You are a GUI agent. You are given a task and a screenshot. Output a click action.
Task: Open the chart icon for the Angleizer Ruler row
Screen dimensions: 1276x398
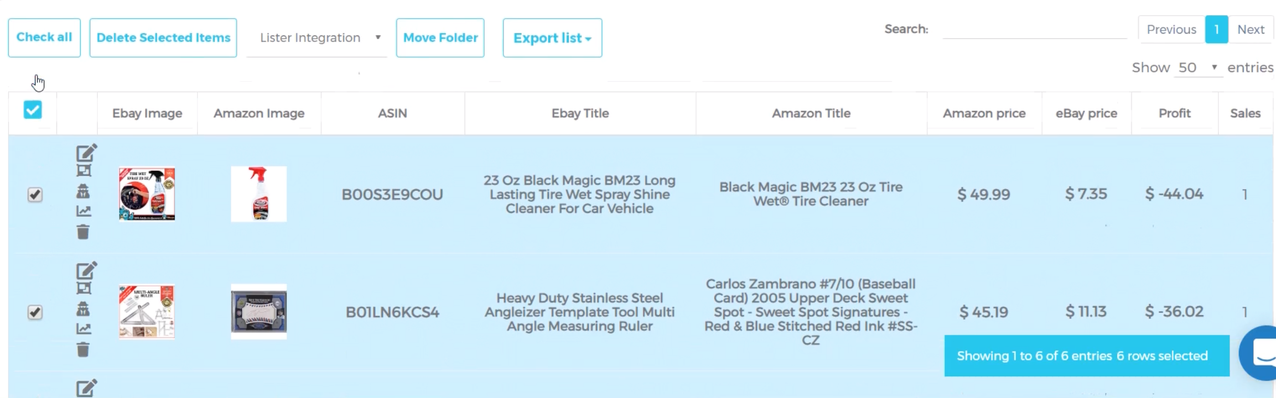pyautogui.click(x=84, y=329)
